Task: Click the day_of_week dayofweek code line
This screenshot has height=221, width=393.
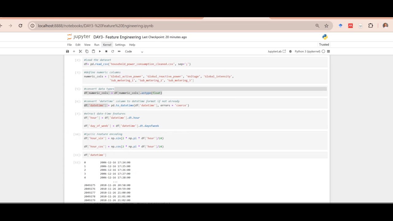Action: pos(121,126)
